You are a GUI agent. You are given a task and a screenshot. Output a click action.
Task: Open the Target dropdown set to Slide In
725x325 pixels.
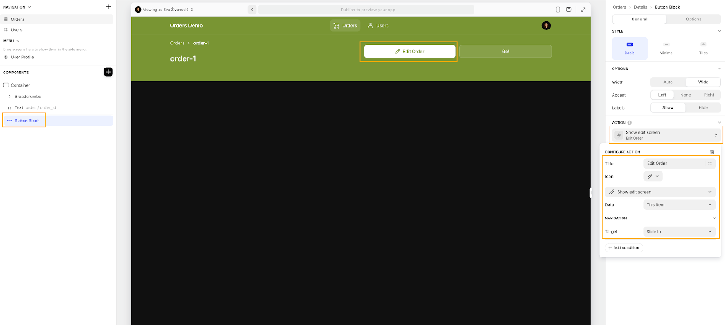[680, 232]
